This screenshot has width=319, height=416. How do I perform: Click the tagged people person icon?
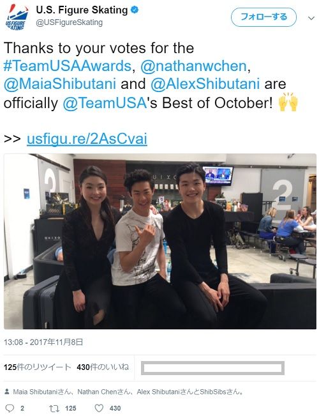[x=7, y=392]
